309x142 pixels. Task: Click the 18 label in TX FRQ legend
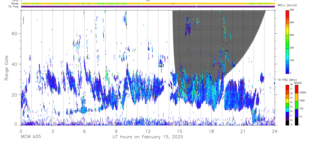pyautogui.click(x=291, y=85)
